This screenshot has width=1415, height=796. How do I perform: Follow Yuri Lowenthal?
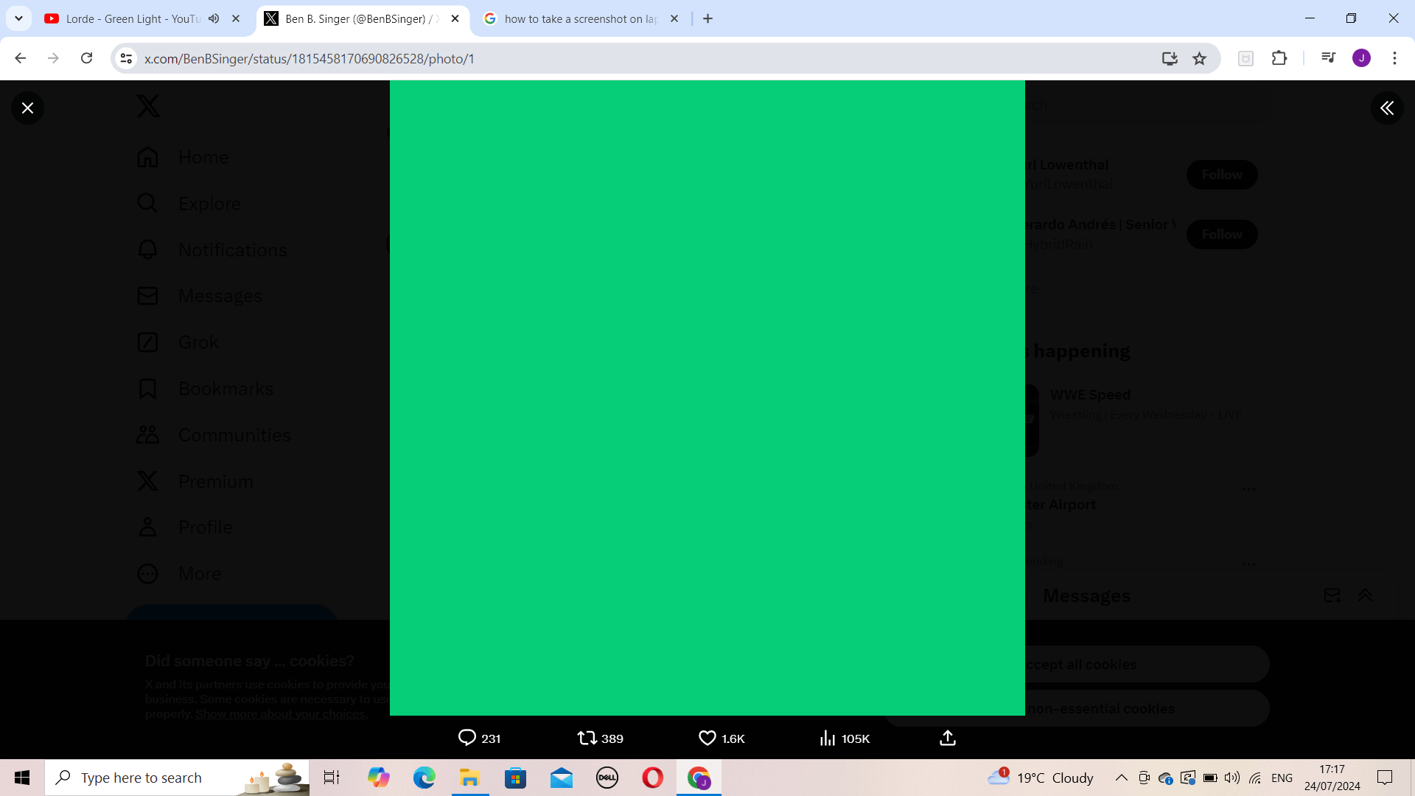1222,175
